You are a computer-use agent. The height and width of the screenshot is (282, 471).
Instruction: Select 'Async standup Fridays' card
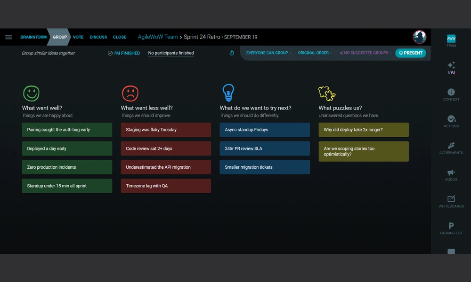click(x=265, y=130)
